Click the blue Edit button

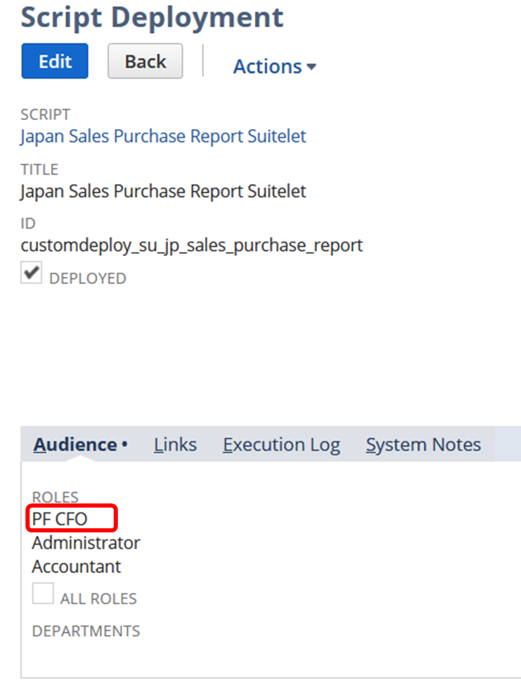[x=55, y=61]
